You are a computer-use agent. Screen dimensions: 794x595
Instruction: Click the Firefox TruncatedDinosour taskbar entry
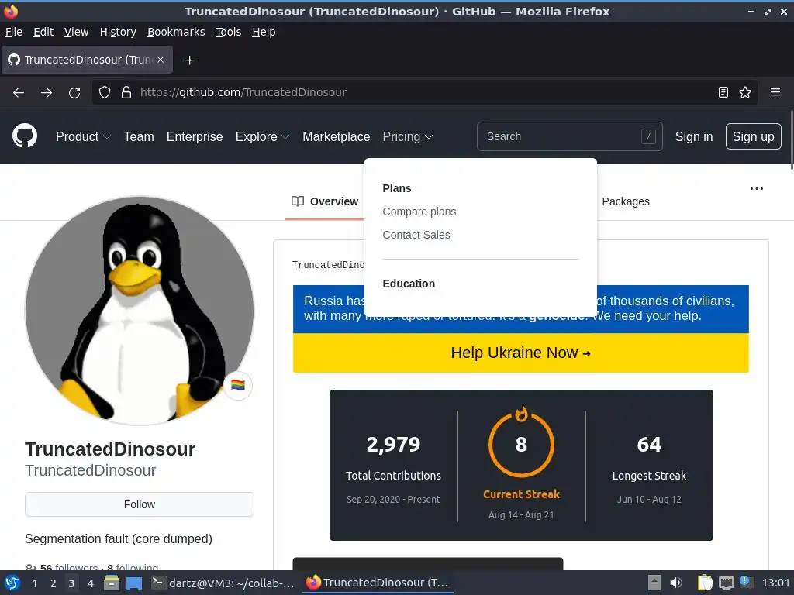pyautogui.click(x=378, y=583)
